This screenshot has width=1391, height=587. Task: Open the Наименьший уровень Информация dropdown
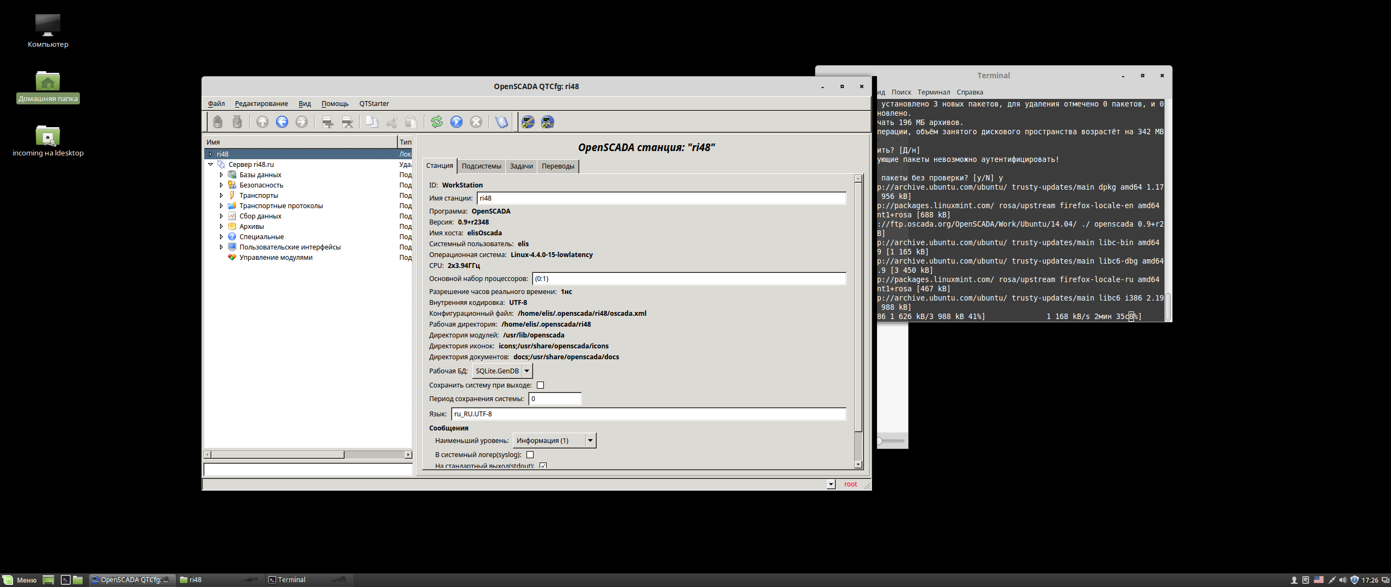[x=554, y=440]
